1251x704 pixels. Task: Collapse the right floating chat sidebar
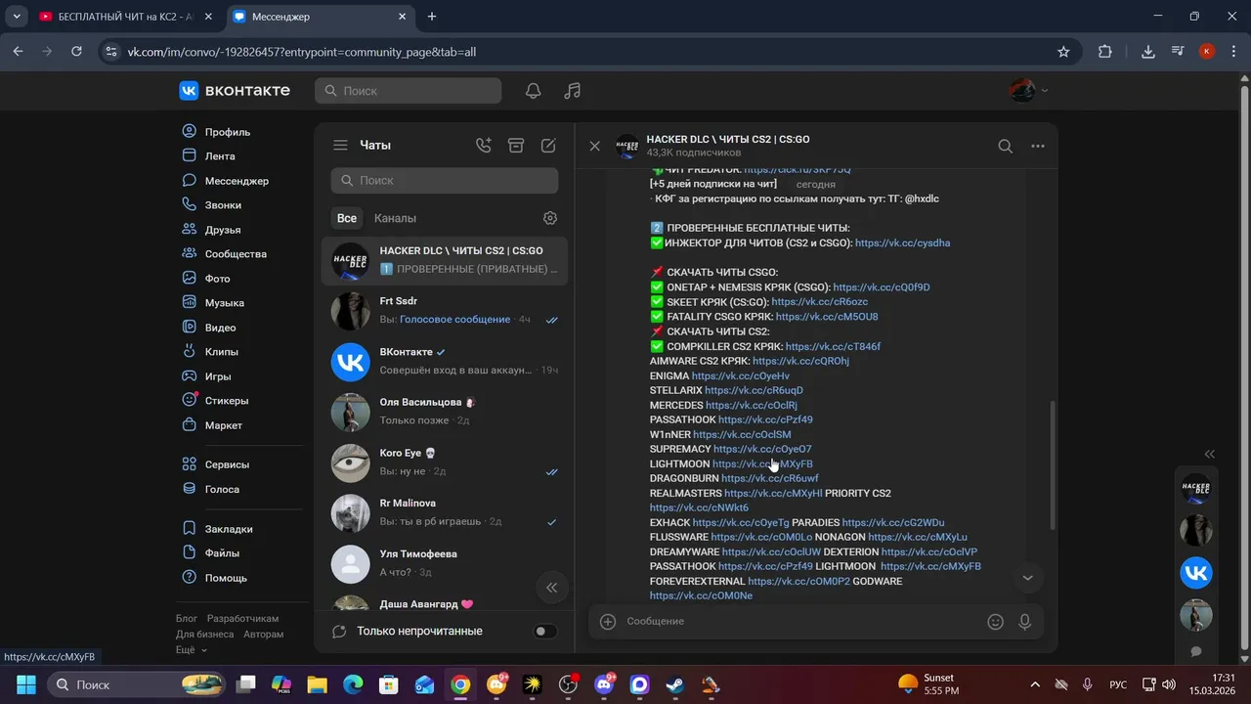[x=1210, y=454]
